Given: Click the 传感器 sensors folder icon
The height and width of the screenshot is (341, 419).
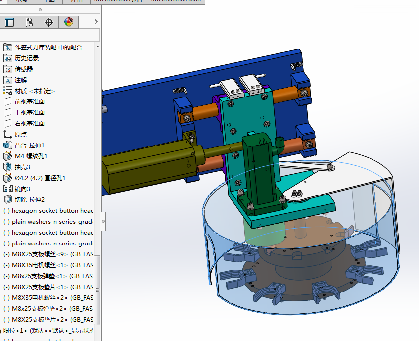Looking at the screenshot, I should coord(8,69).
